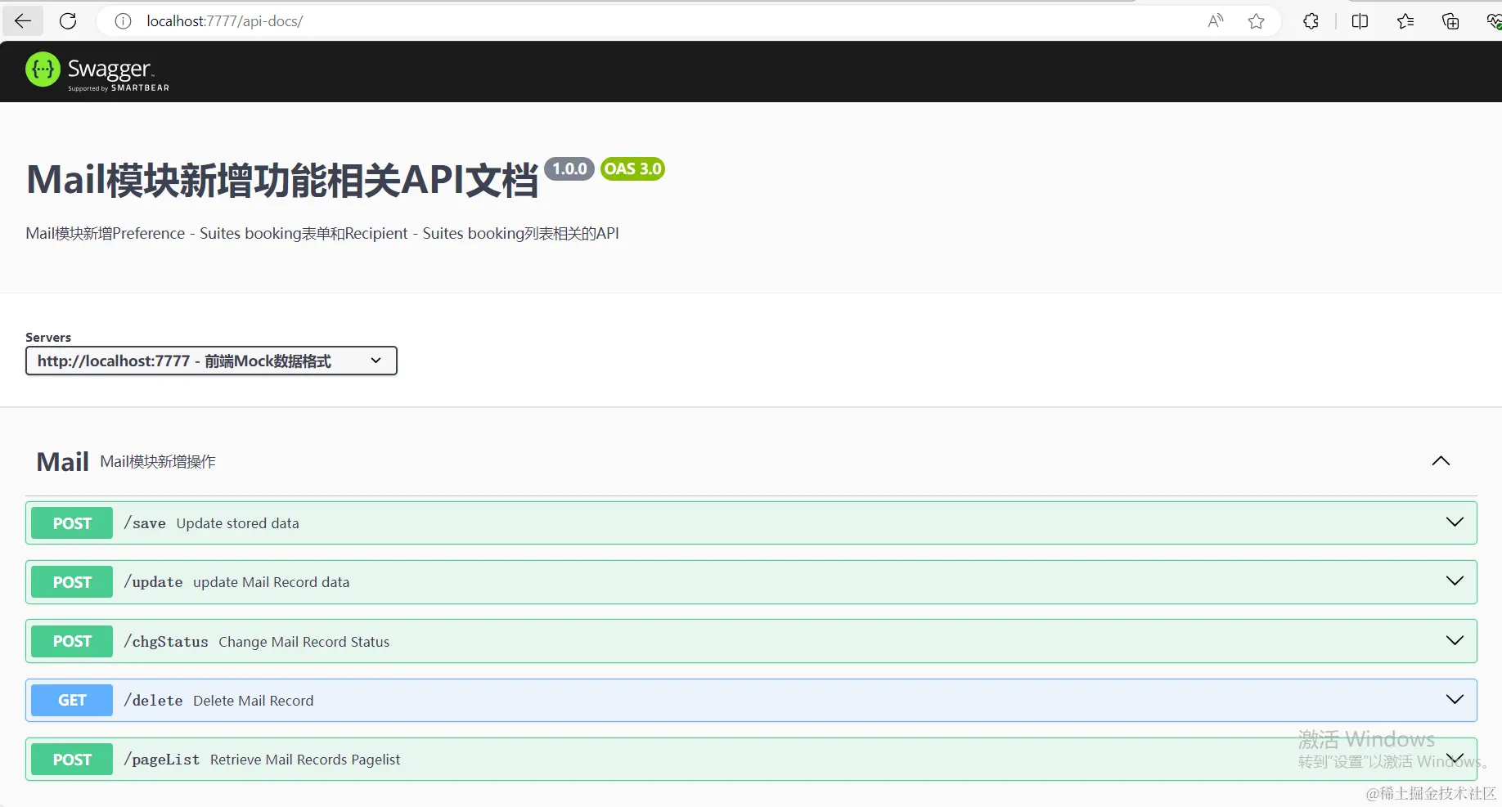Screen dimensions: 1502x807
Task: Click the /save path text
Action: click(x=145, y=523)
